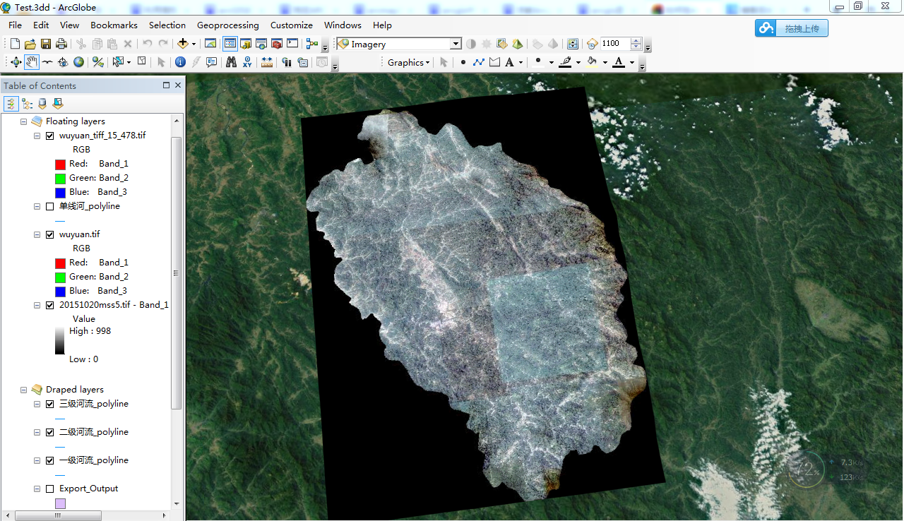Collapse the Draped layers group

[23, 390]
